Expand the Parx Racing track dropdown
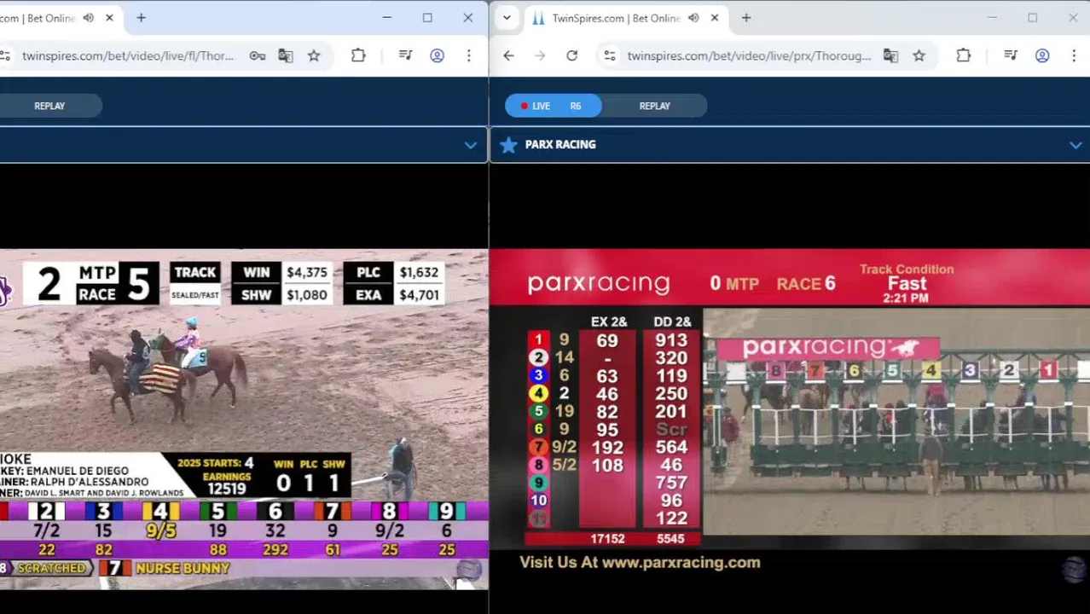This screenshot has width=1090, height=614. (1075, 145)
